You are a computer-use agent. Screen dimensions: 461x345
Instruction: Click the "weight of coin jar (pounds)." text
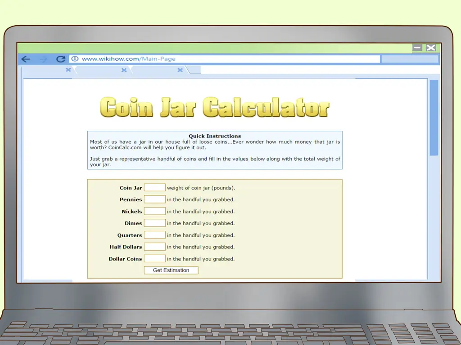click(201, 188)
